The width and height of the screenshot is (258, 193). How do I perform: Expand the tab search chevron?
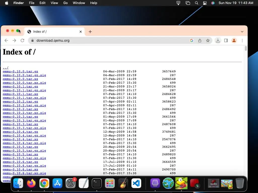click(x=242, y=32)
